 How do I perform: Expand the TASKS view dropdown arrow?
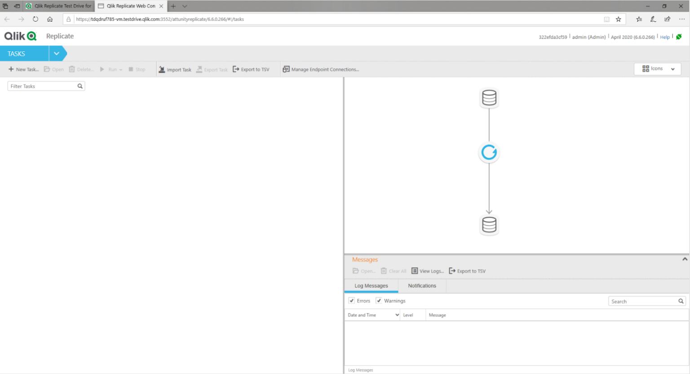tap(57, 53)
